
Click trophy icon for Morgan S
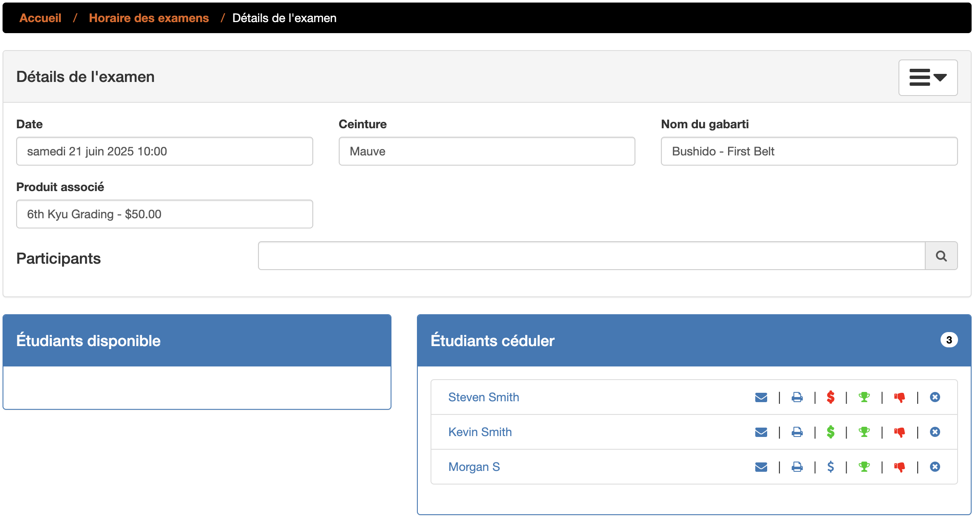864,467
